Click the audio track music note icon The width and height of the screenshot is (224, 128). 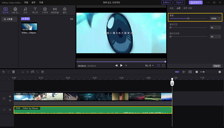(x=4, y=110)
